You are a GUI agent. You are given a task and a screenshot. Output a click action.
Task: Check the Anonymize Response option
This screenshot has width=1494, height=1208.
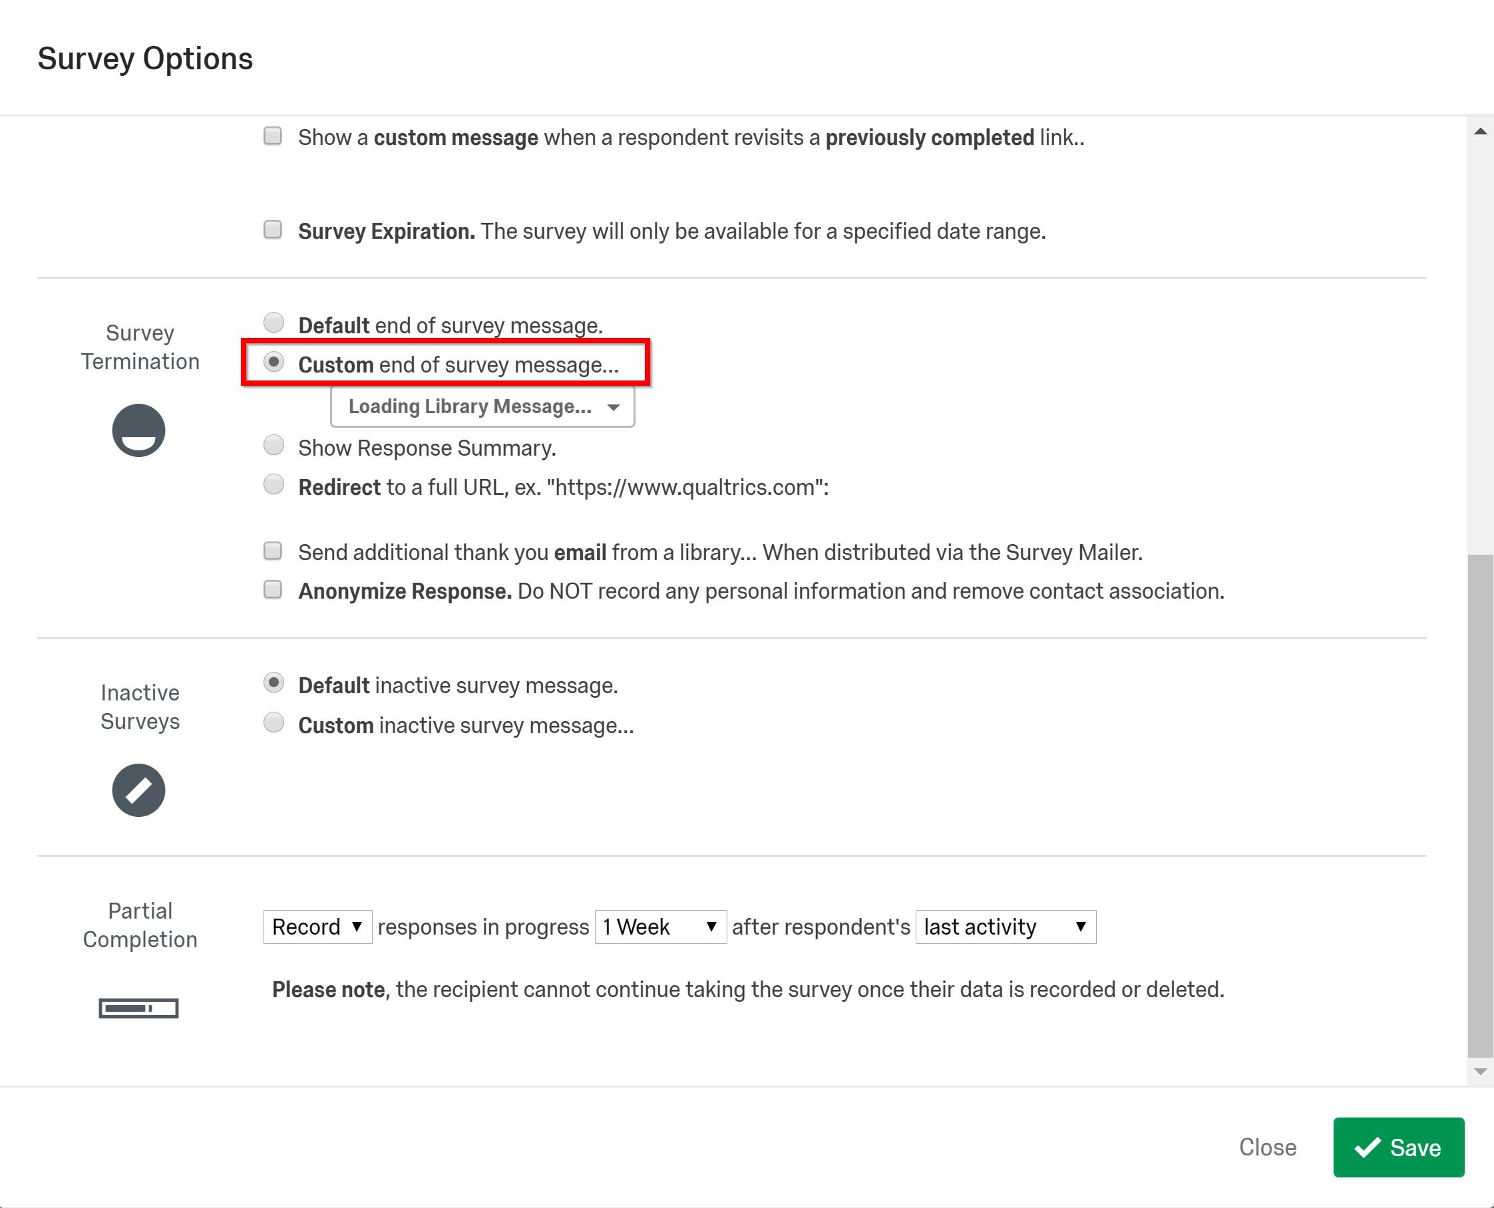click(273, 590)
